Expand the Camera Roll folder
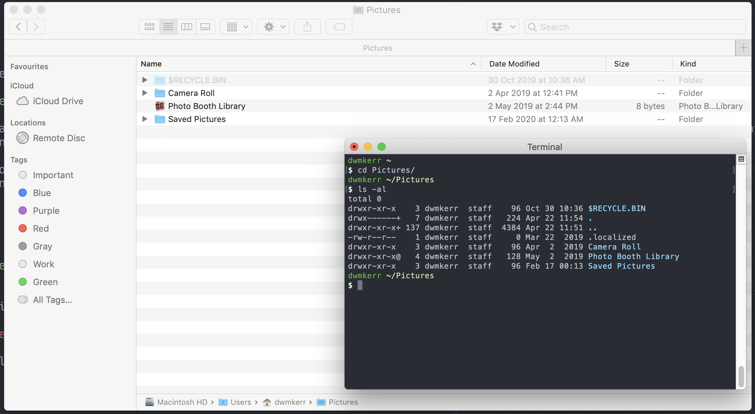The width and height of the screenshot is (755, 414). coord(144,93)
